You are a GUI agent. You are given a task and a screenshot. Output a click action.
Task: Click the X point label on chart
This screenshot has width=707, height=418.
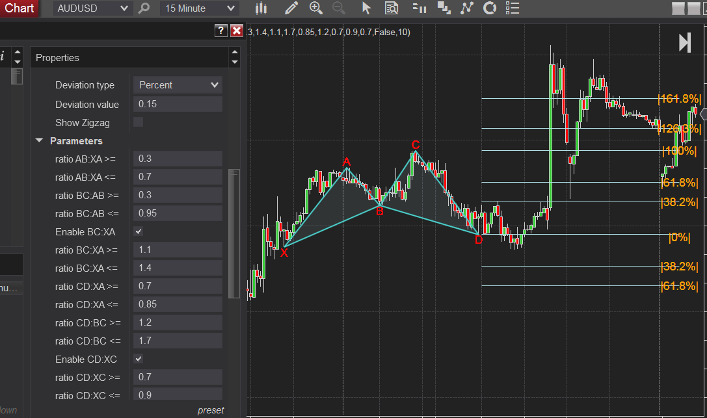tap(284, 253)
